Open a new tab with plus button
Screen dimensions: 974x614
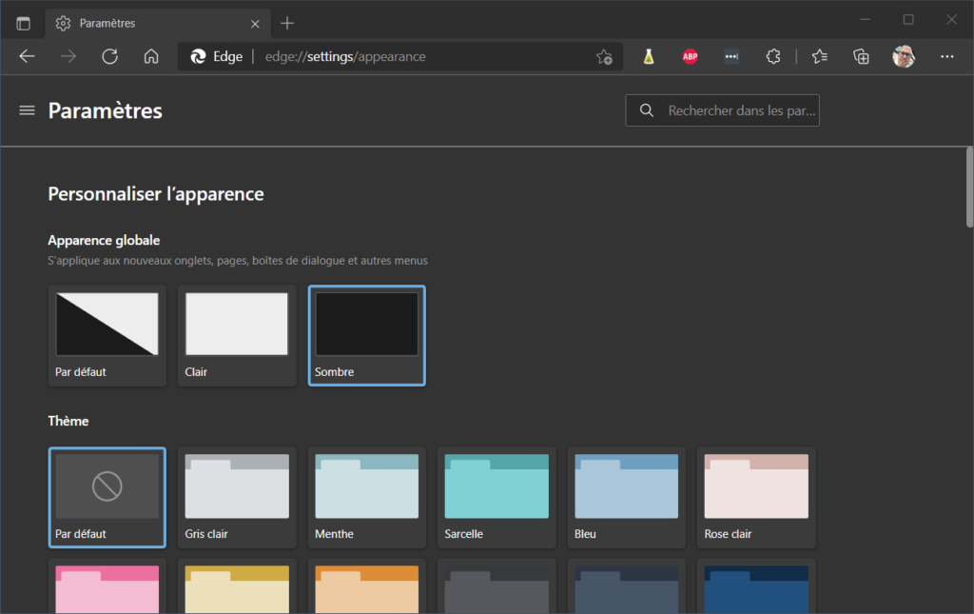pos(287,24)
